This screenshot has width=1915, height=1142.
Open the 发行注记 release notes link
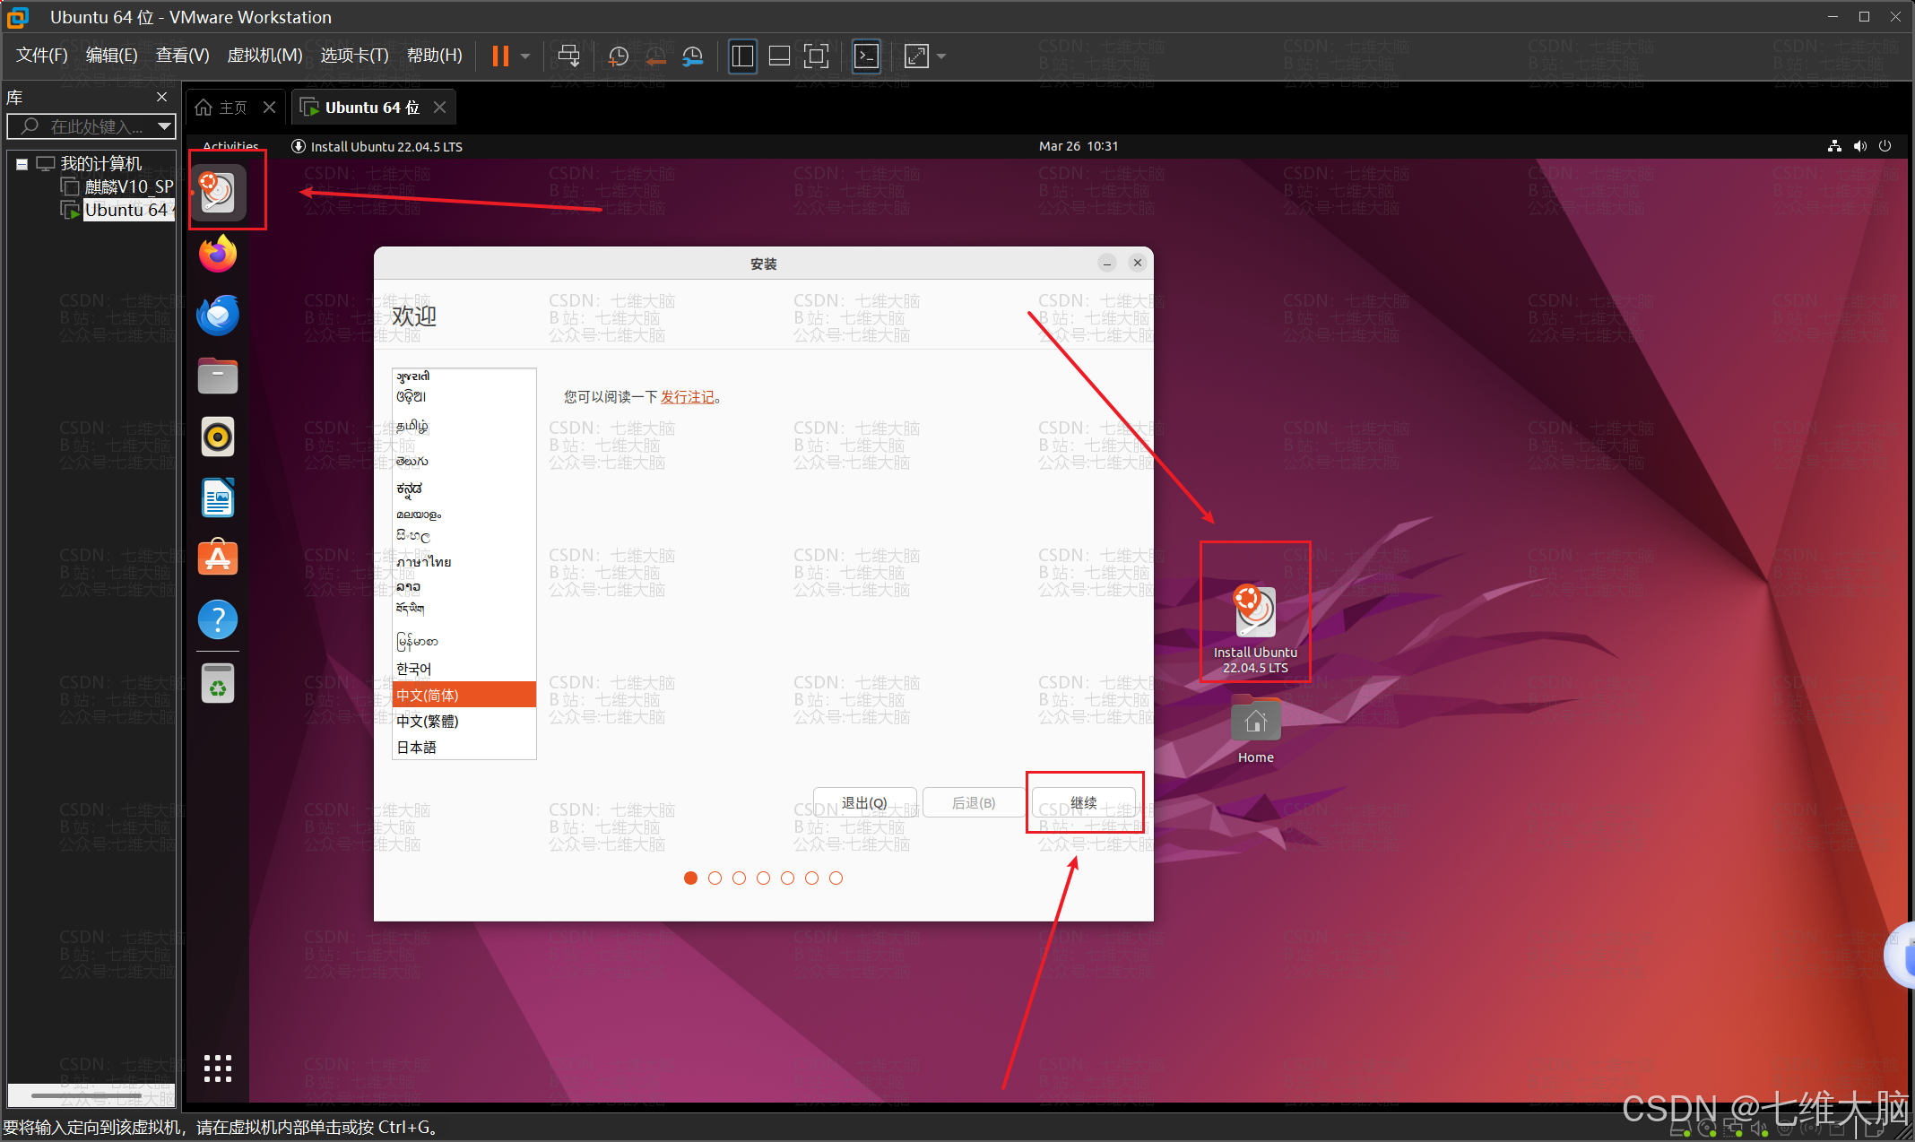click(687, 397)
